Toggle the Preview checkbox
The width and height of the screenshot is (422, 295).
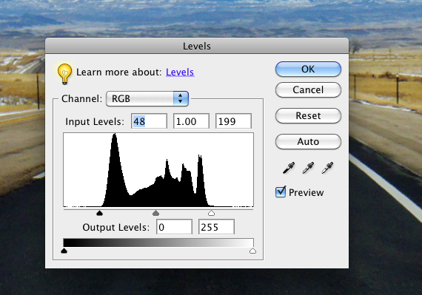tap(281, 192)
